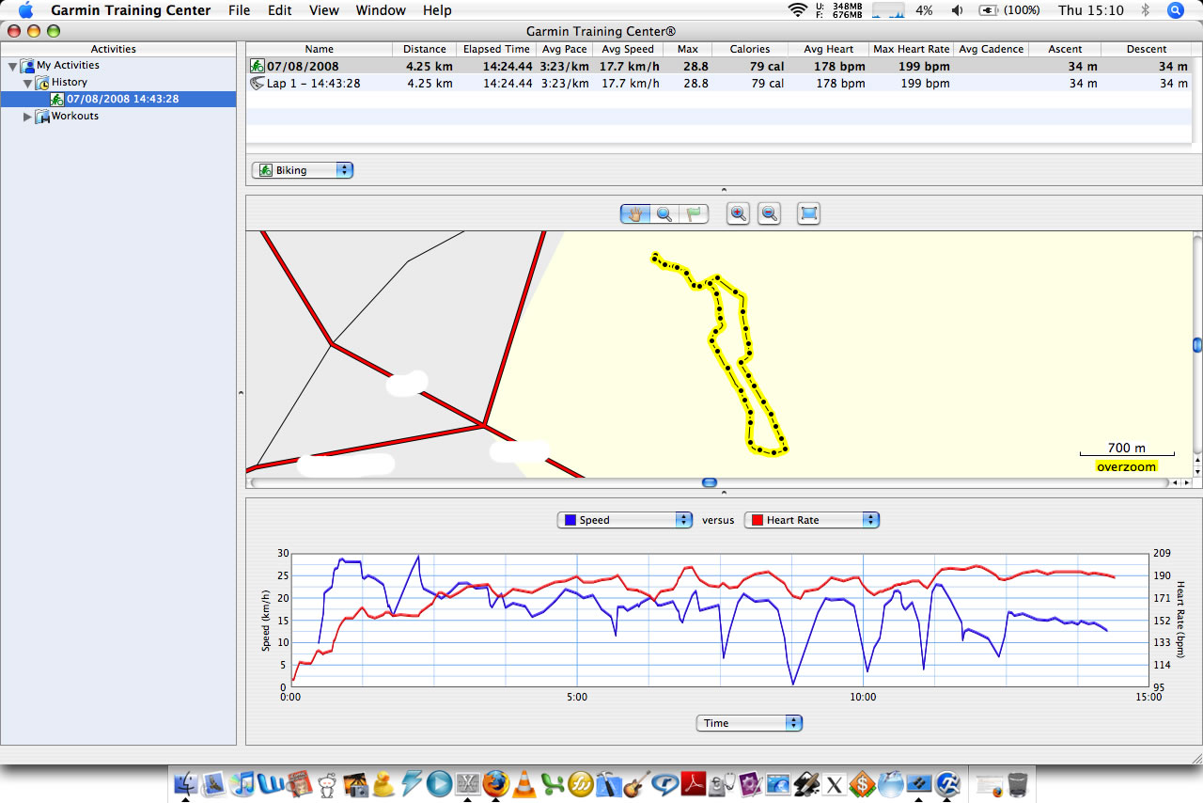Viewport: 1203px width, 803px height.
Task: Open the Speed graph metric dropdown
Action: click(624, 520)
